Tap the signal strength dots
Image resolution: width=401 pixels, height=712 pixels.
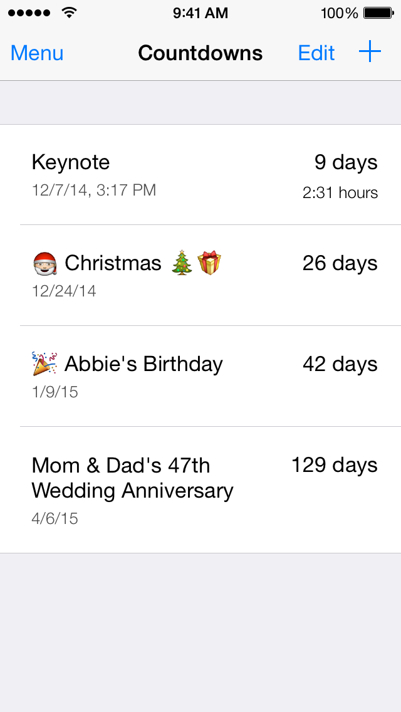(x=30, y=13)
